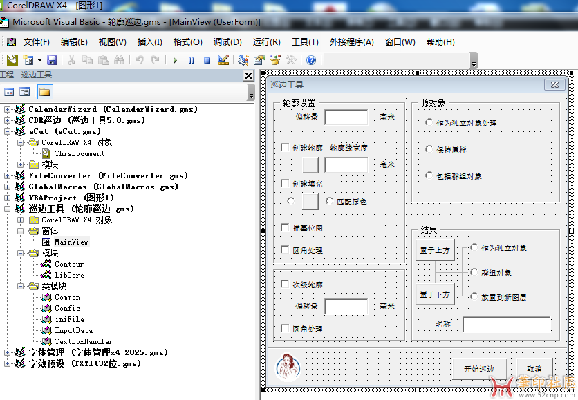Click the Redo arrow icon
This screenshot has height=400, width=578.
(x=155, y=59)
